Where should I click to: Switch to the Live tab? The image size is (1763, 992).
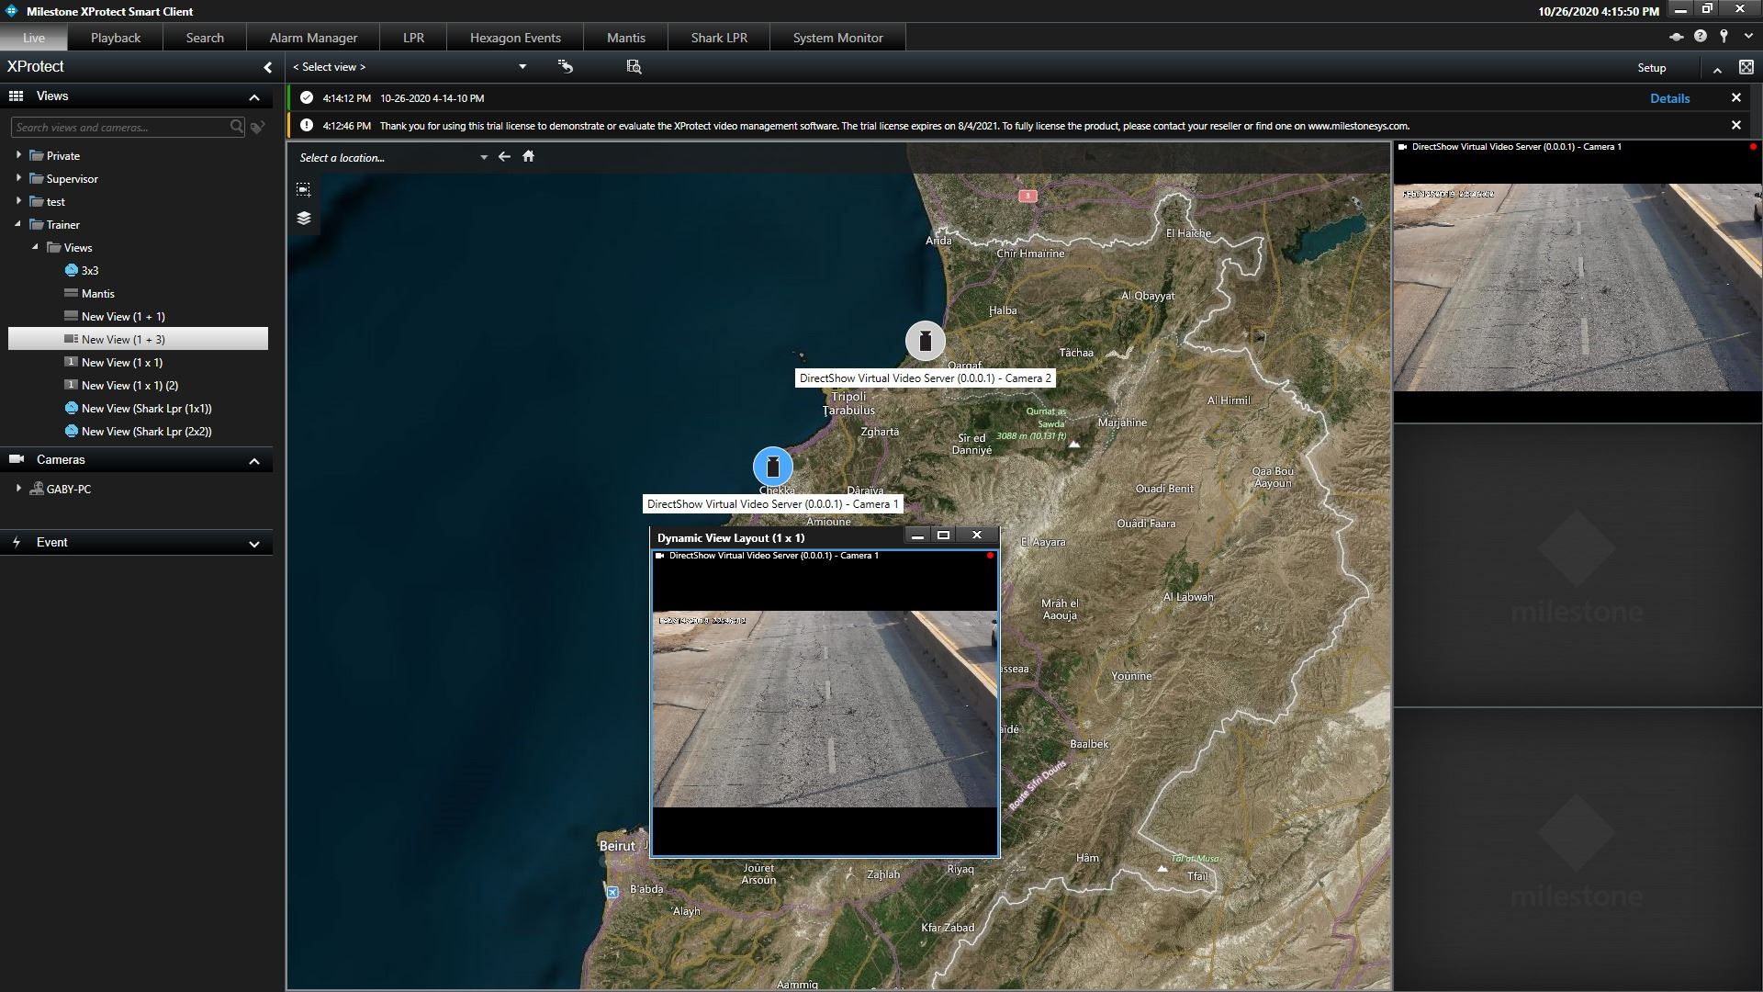(34, 38)
